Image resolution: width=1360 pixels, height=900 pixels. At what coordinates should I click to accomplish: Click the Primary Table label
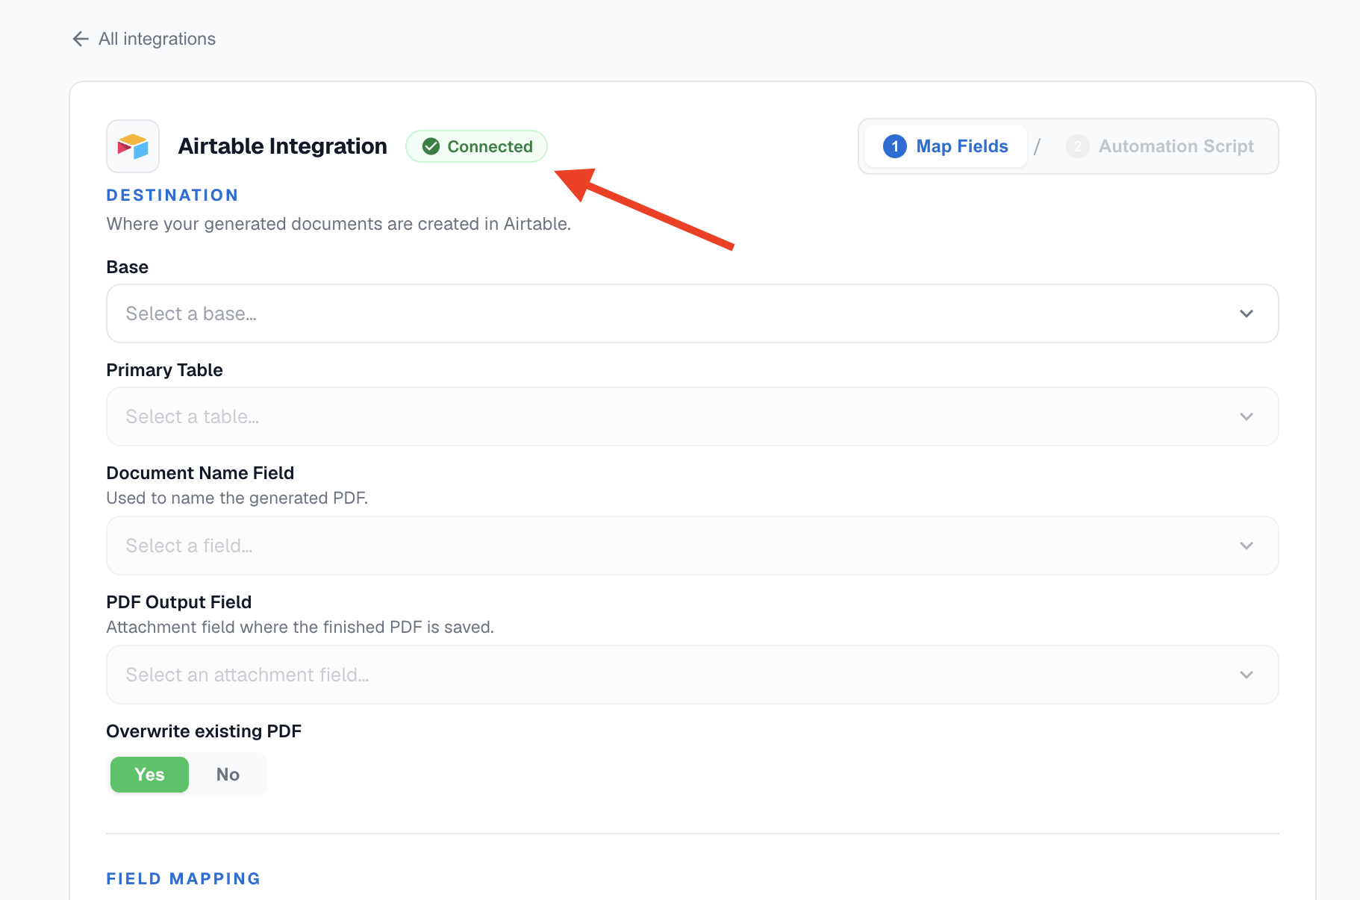(165, 370)
